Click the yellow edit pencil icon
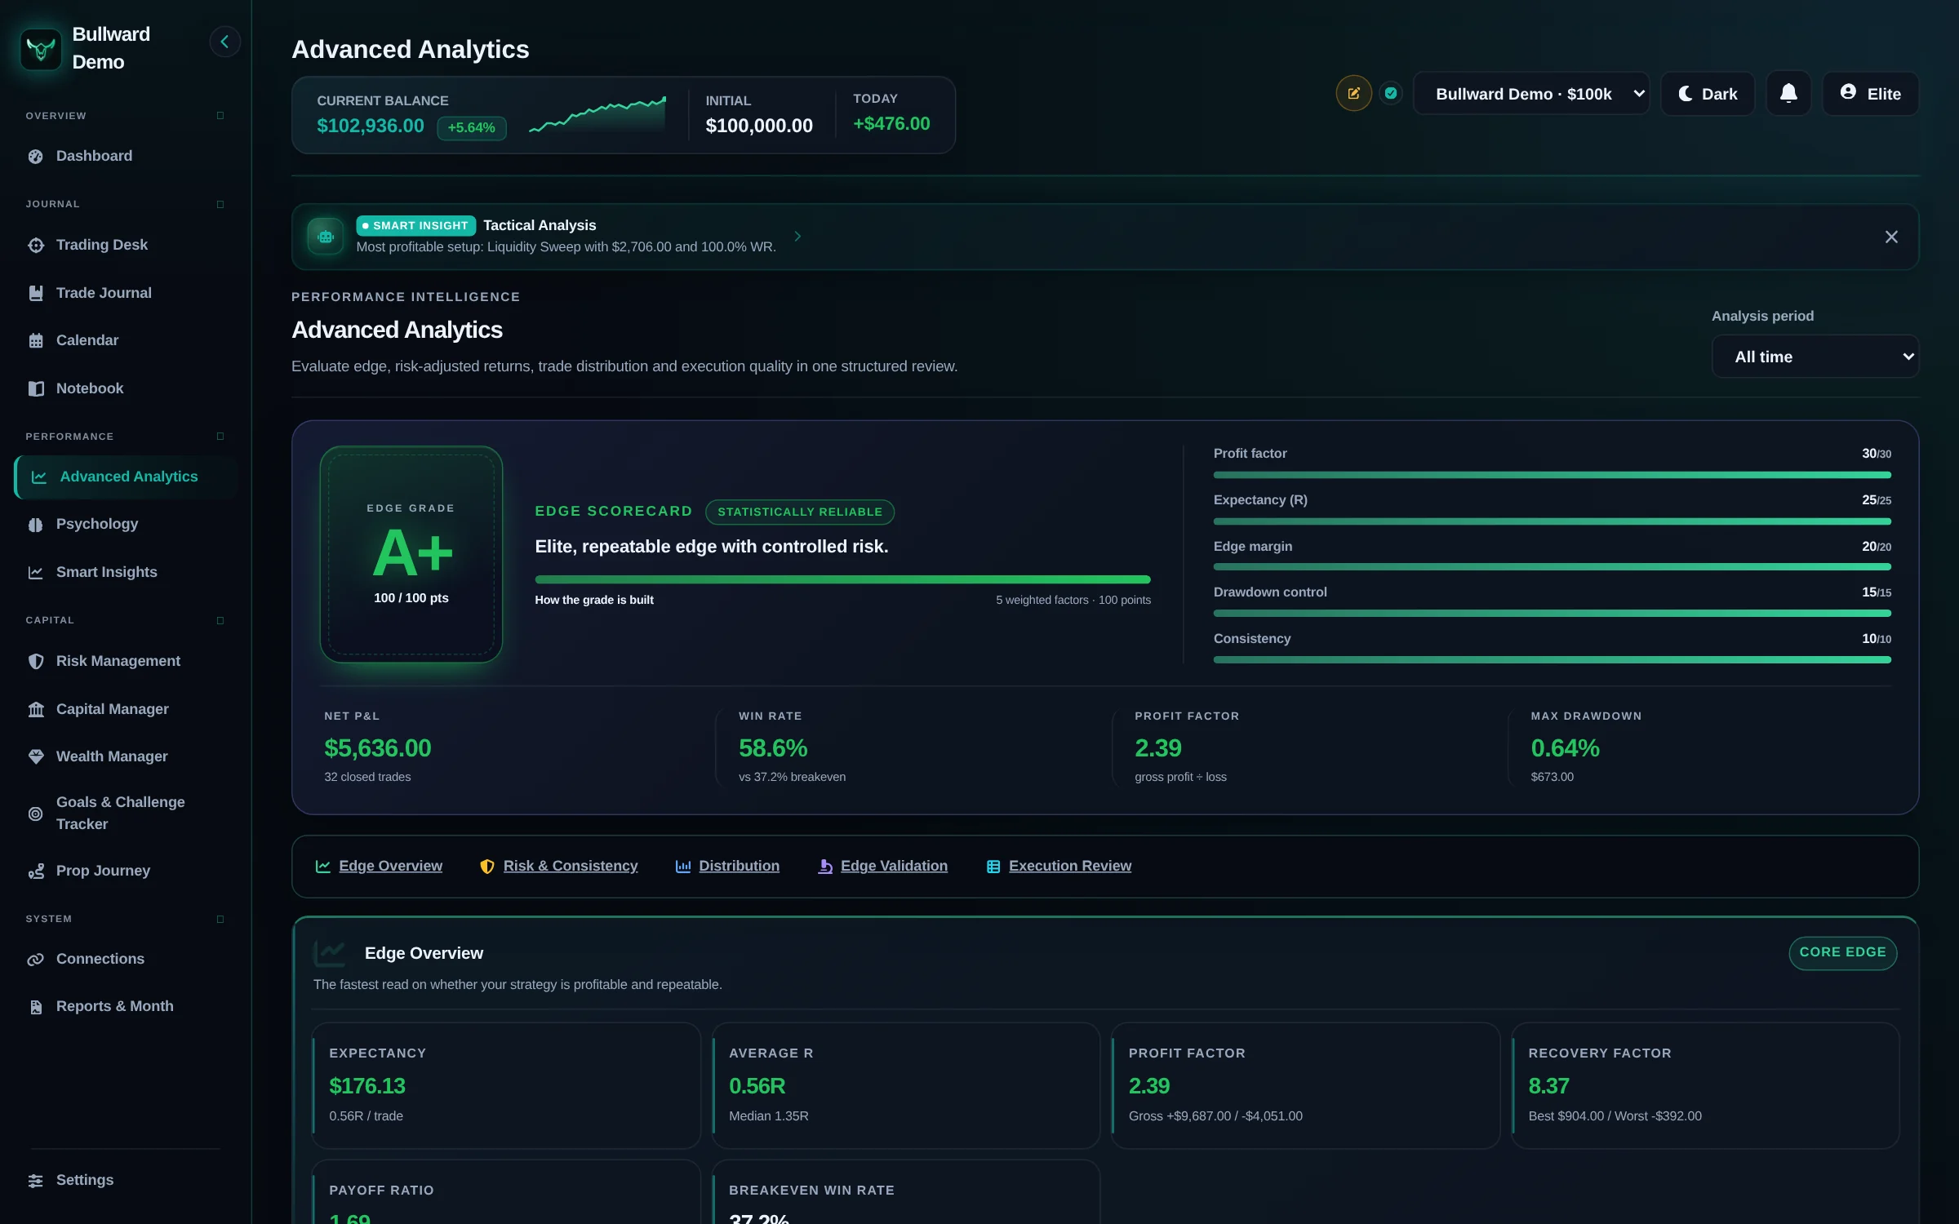This screenshot has height=1224, width=1959. tap(1353, 93)
